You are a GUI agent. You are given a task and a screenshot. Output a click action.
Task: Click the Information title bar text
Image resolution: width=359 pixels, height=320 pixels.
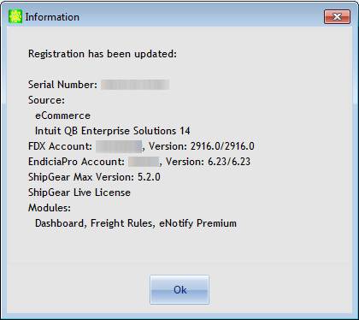(x=52, y=17)
